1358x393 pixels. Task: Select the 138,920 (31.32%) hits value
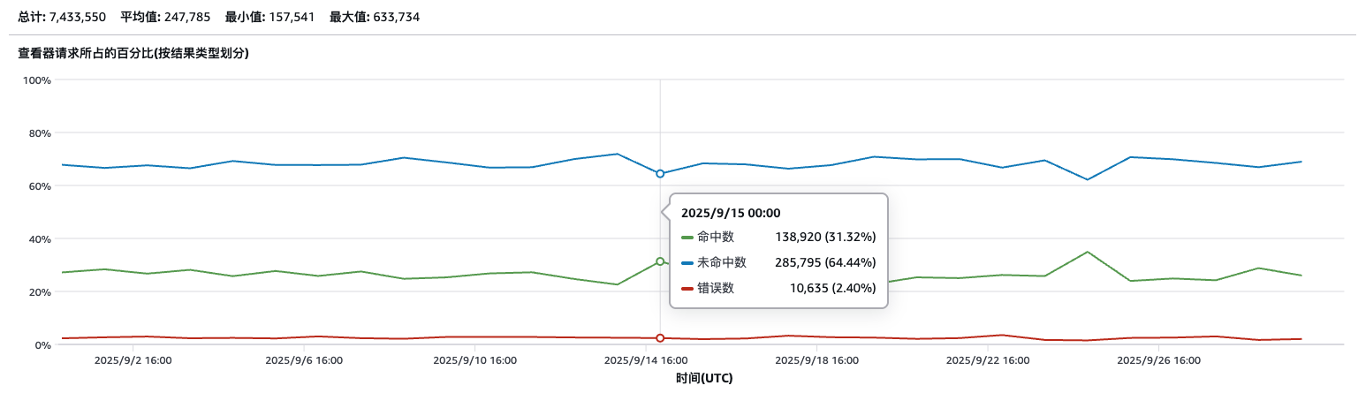(825, 238)
